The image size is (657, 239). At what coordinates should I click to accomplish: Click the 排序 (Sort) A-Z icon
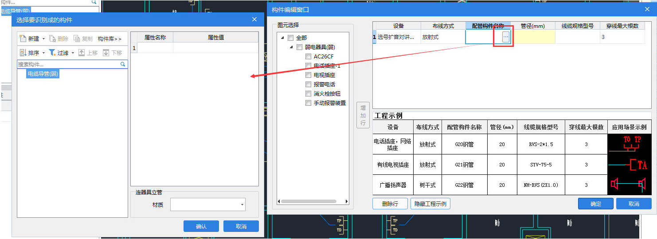(x=23, y=53)
